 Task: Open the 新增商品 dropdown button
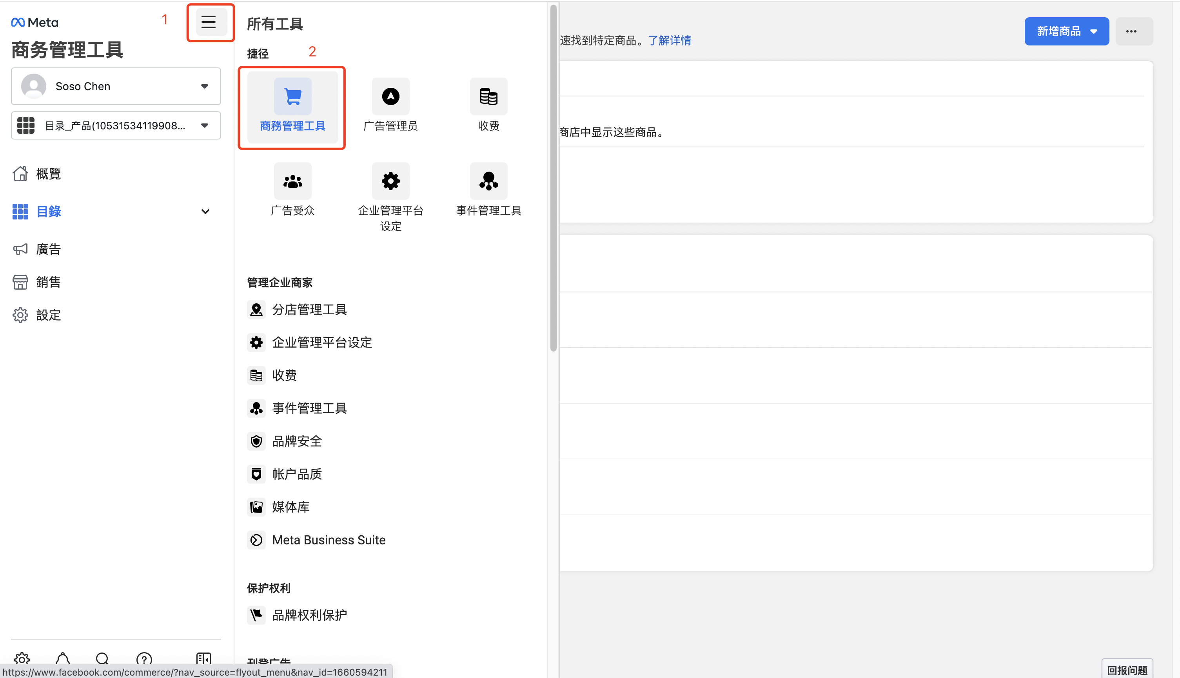1066,31
